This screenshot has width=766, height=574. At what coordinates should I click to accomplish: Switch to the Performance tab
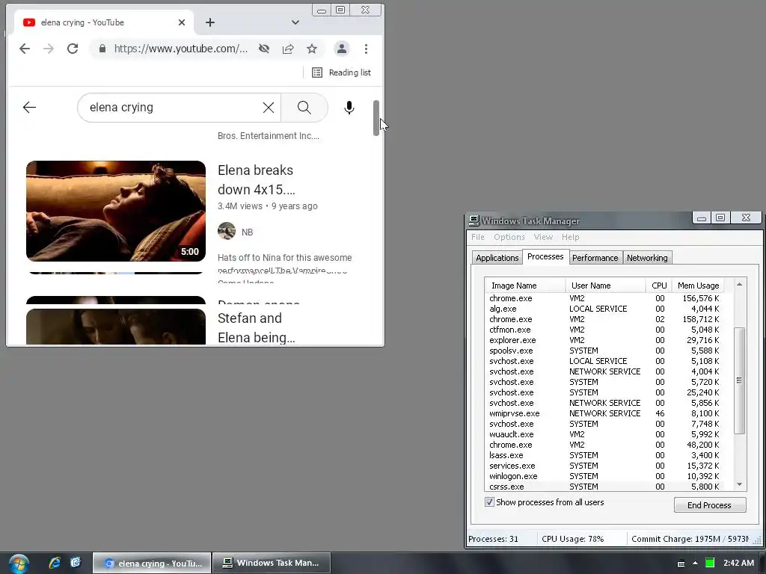click(595, 258)
